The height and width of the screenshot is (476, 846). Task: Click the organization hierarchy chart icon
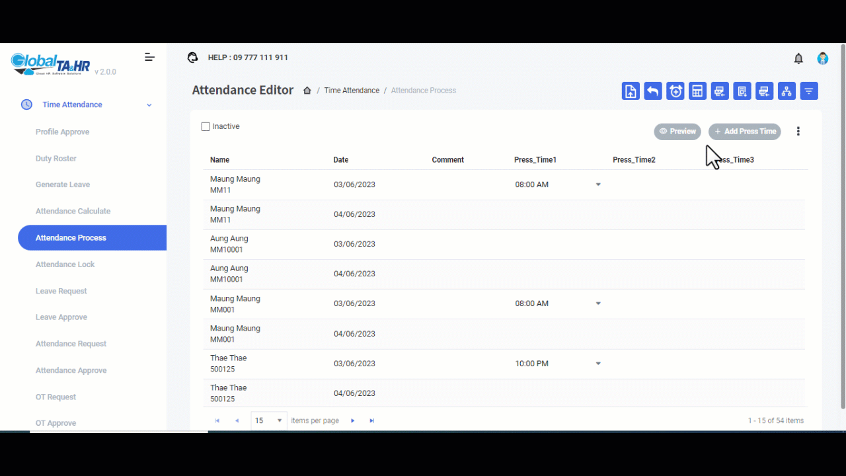[787, 91]
